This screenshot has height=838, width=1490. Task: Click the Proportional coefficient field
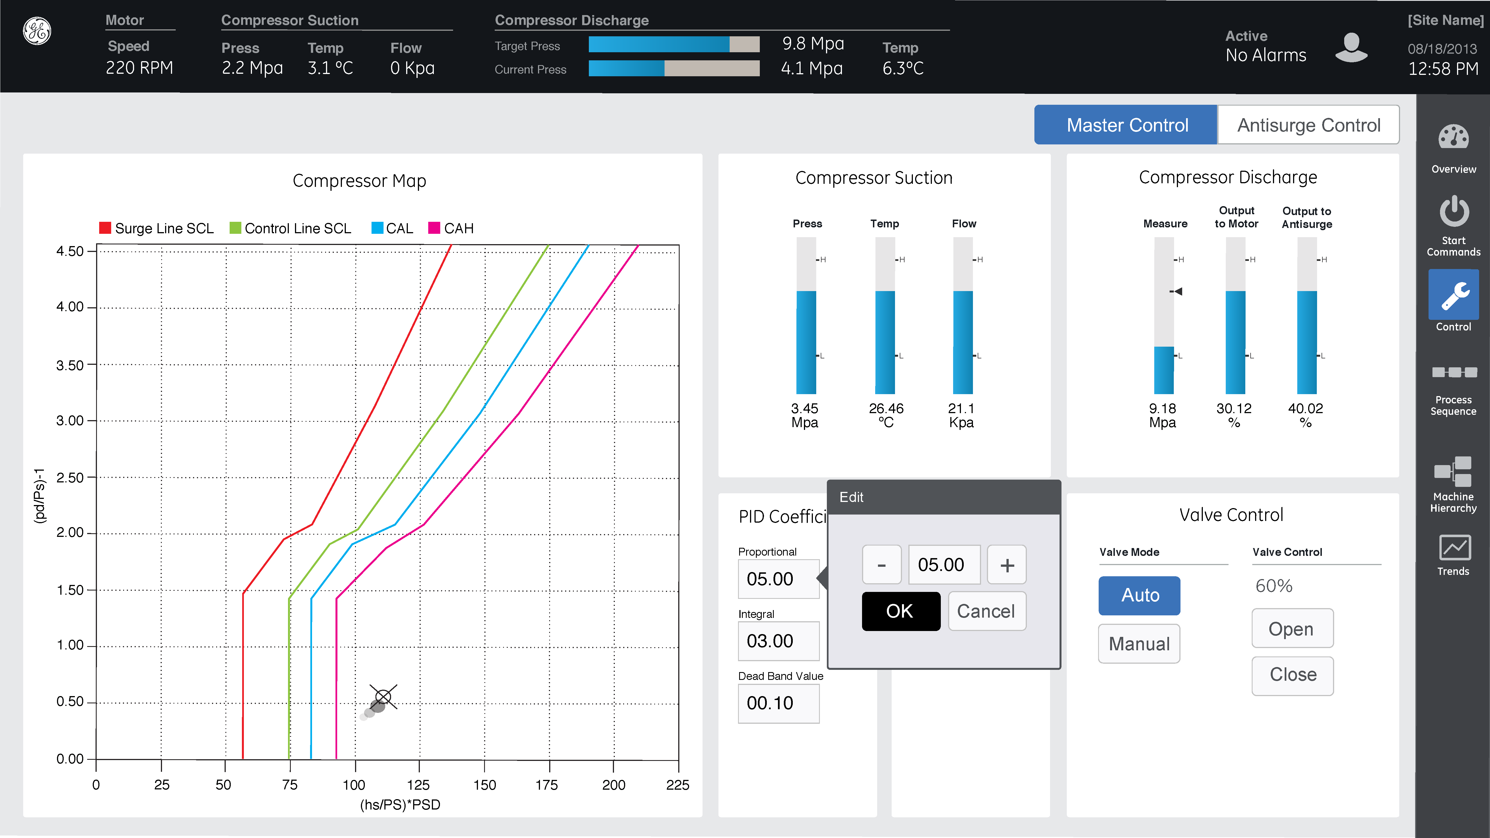click(x=779, y=579)
